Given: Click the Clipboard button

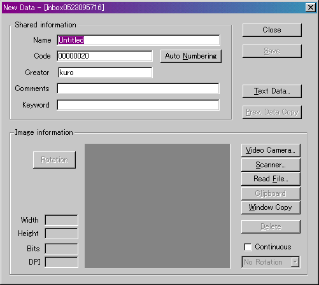Looking at the screenshot, I should click(271, 193).
